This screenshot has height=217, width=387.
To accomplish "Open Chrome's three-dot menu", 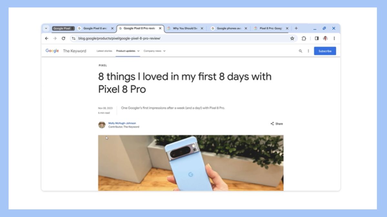I will click(x=334, y=38).
